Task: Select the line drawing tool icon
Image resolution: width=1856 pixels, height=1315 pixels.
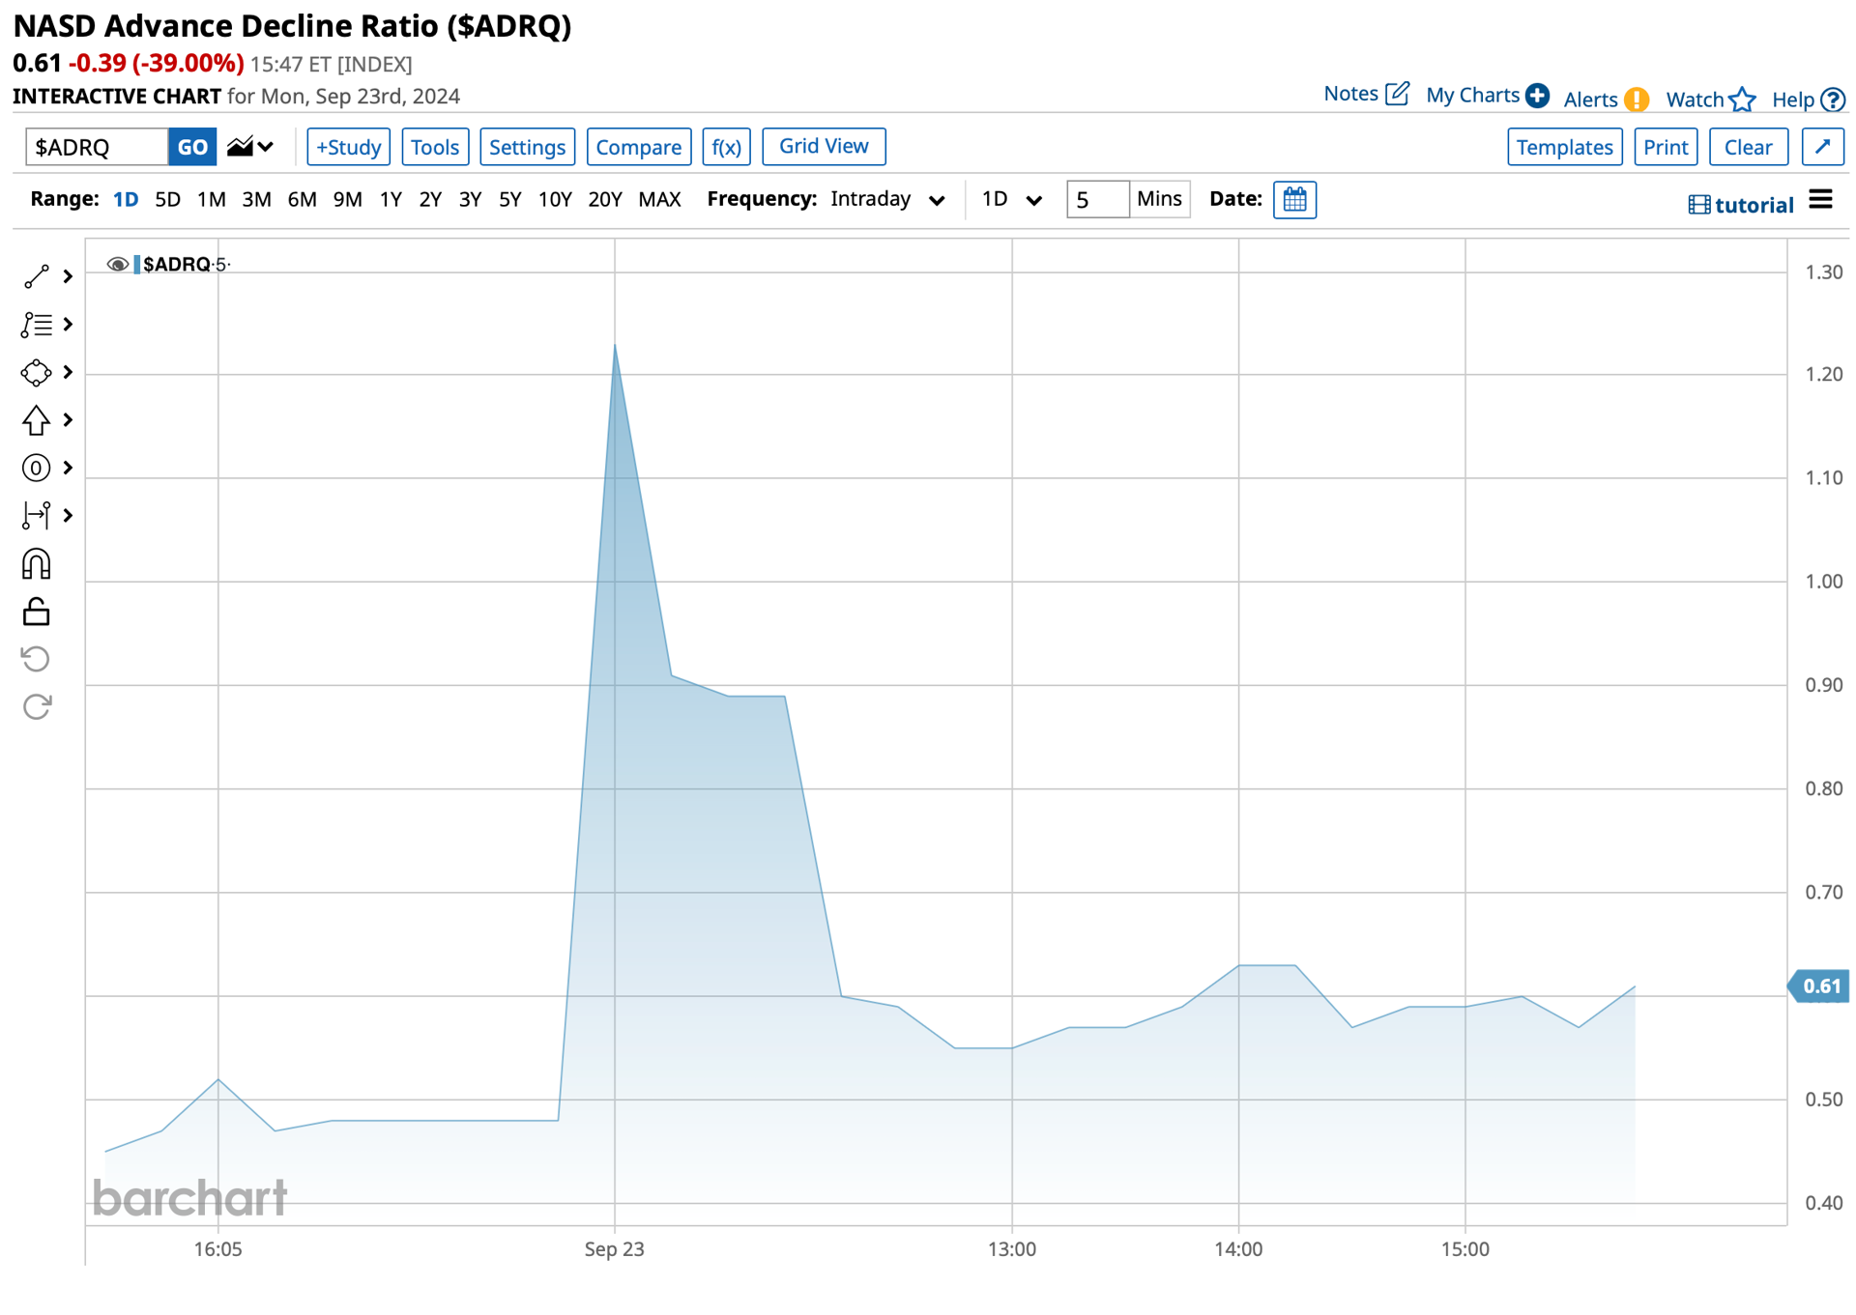Action: point(37,277)
